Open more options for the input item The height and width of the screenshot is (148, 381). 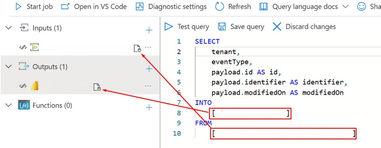[148, 47]
